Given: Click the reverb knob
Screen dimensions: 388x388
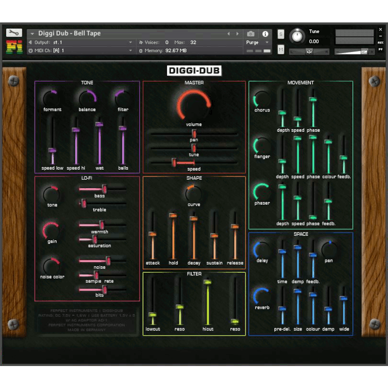Looking at the screenshot, I should [x=262, y=296].
